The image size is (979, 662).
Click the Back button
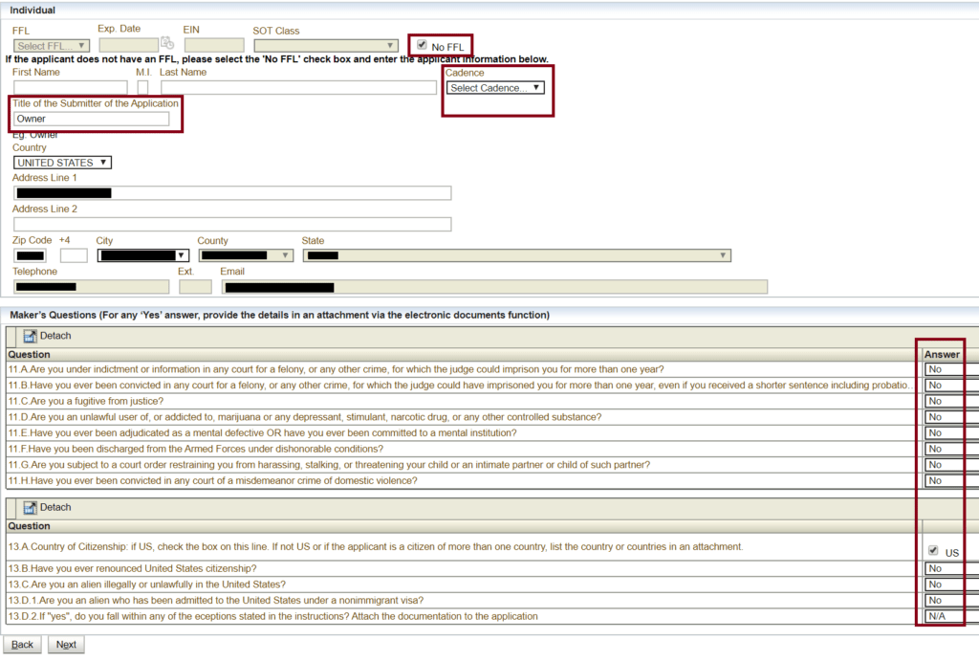pos(23,645)
